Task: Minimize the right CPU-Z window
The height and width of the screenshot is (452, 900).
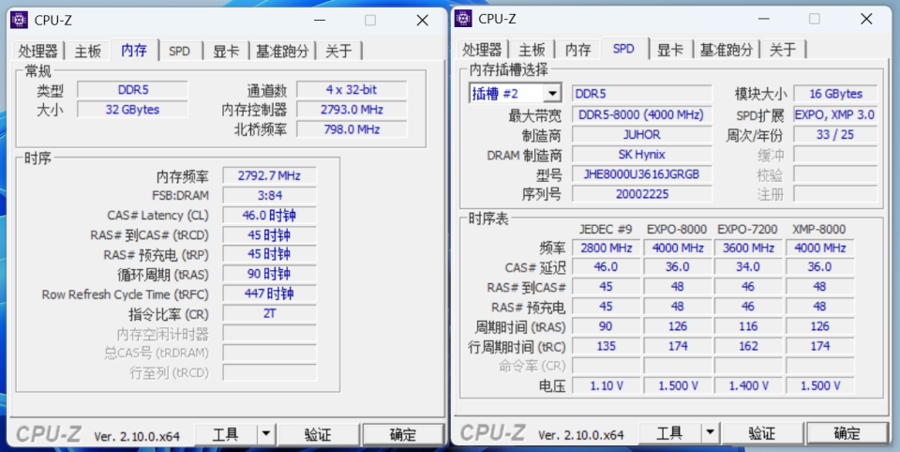Action: pyautogui.click(x=765, y=19)
